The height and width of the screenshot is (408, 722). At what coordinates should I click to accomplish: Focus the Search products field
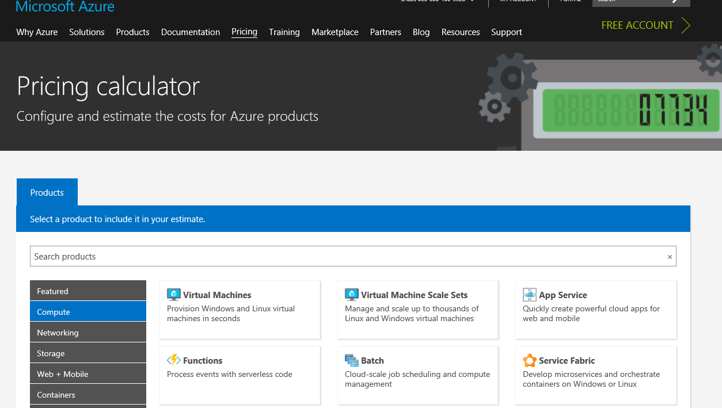(x=353, y=257)
